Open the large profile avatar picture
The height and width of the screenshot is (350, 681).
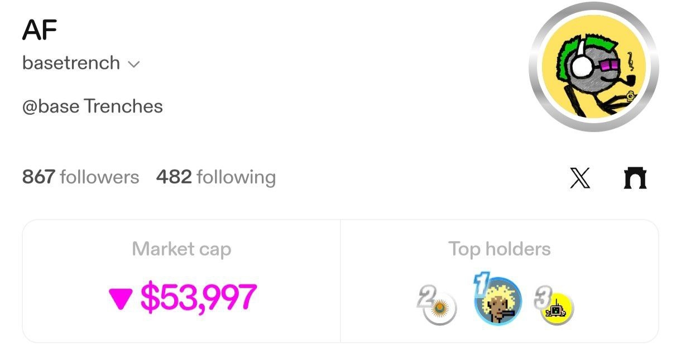[x=594, y=67]
